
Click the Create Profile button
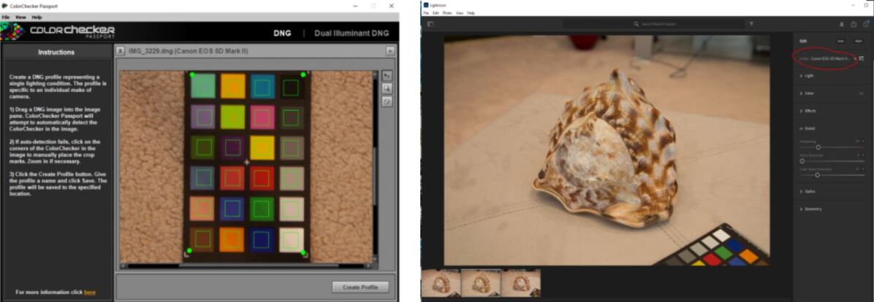(x=360, y=287)
